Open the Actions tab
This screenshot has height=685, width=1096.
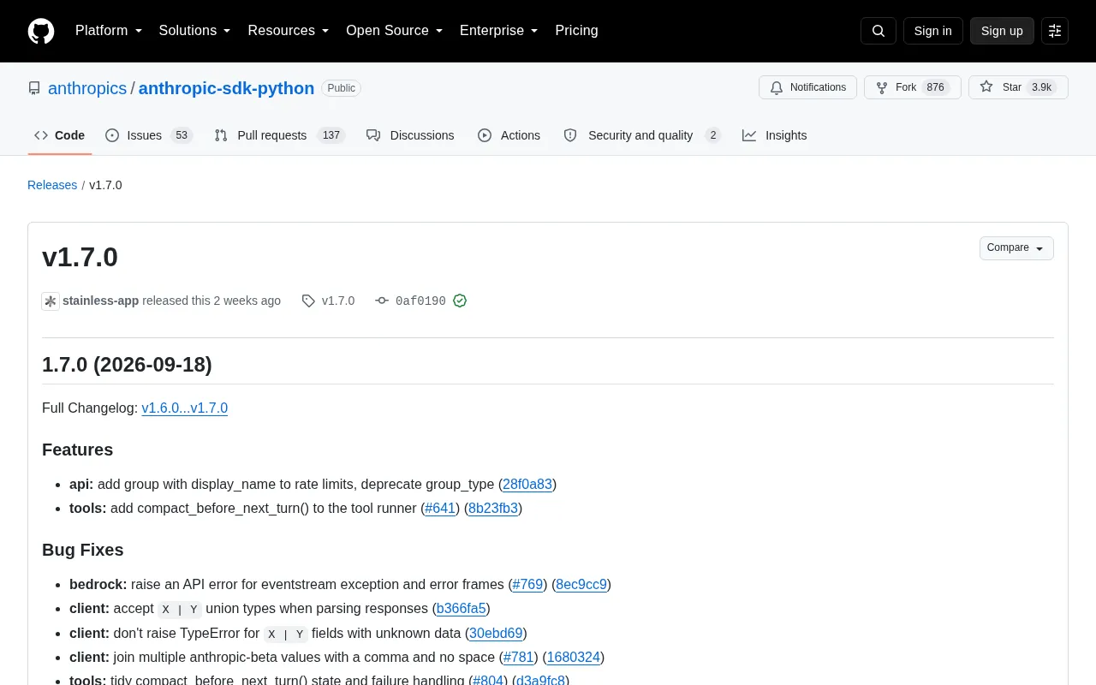pyautogui.click(x=509, y=135)
